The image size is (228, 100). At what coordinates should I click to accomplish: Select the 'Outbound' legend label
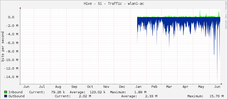[17, 96]
